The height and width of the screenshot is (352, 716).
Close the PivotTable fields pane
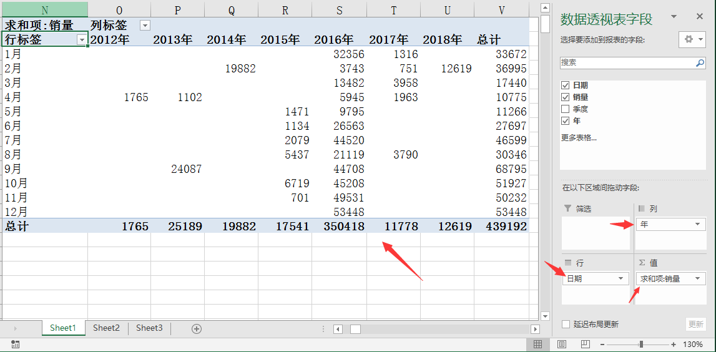pos(700,16)
